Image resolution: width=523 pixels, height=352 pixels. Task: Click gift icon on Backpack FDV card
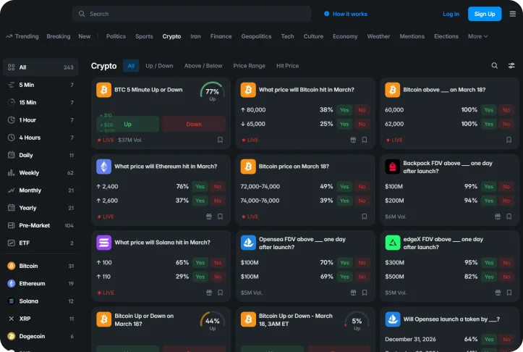click(498, 217)
